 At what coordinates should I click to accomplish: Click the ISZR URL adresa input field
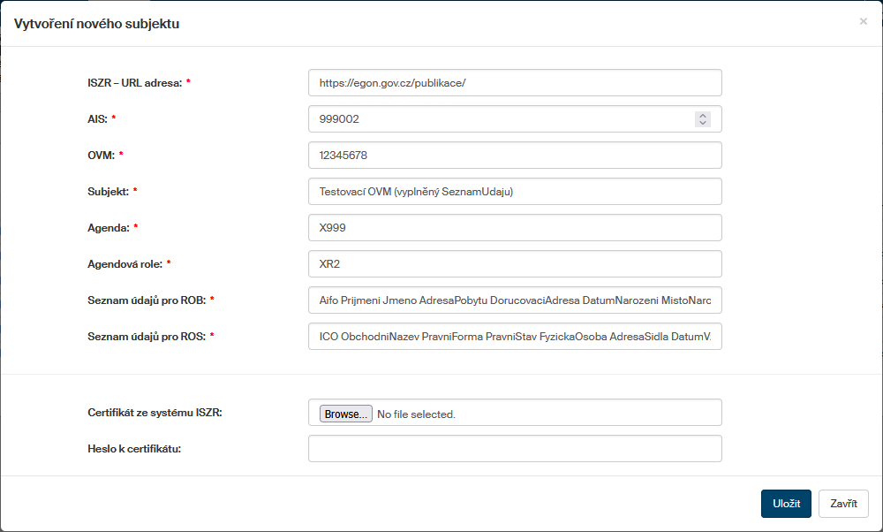(x=514, y=82)
